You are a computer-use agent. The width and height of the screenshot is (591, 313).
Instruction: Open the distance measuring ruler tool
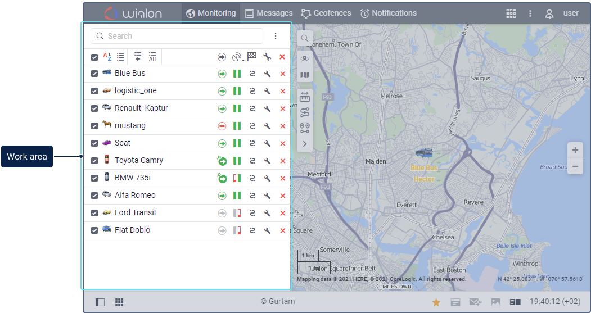305,97
